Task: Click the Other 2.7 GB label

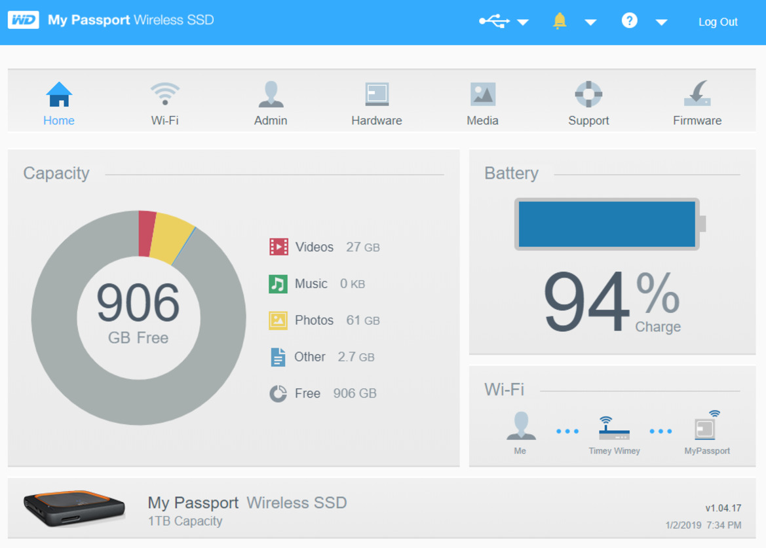Action: pos(334,357)
